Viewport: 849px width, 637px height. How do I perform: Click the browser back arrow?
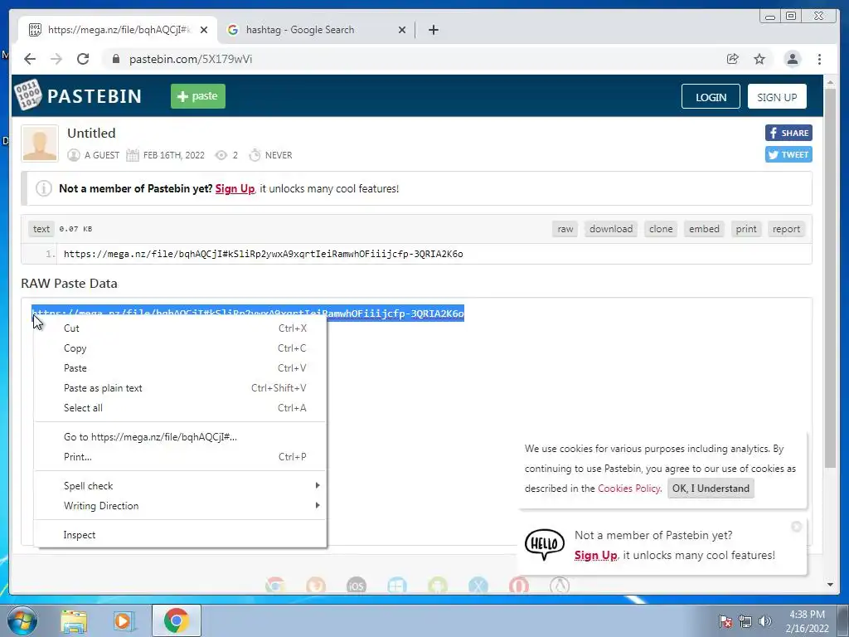(30, 59)
